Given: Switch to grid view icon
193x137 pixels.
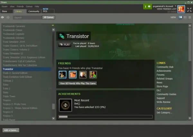Looking at the screenshot, I should (190, 17).
